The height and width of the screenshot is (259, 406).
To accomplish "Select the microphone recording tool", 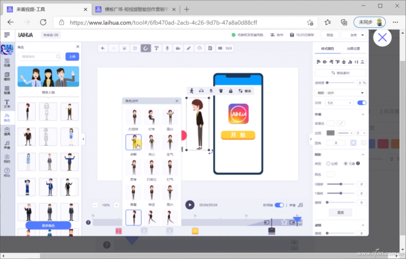I will tap(166, 48).
